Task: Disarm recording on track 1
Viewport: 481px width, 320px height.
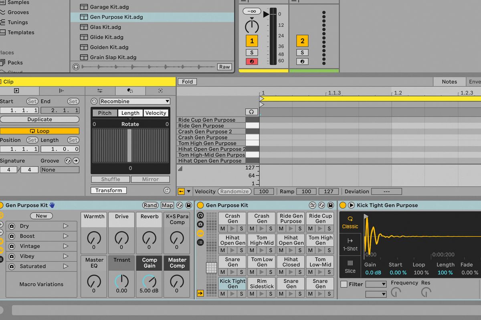Action: click(x=251, y=61)
